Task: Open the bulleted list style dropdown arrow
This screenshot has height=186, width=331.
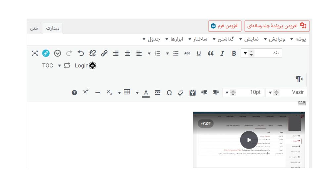Action: 167,53
